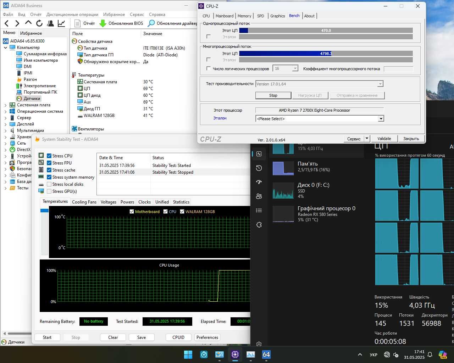The height and width of the screenshot is (363, 454).
Task: Open Task Manager details list icon
Action: tap(259, 211)
